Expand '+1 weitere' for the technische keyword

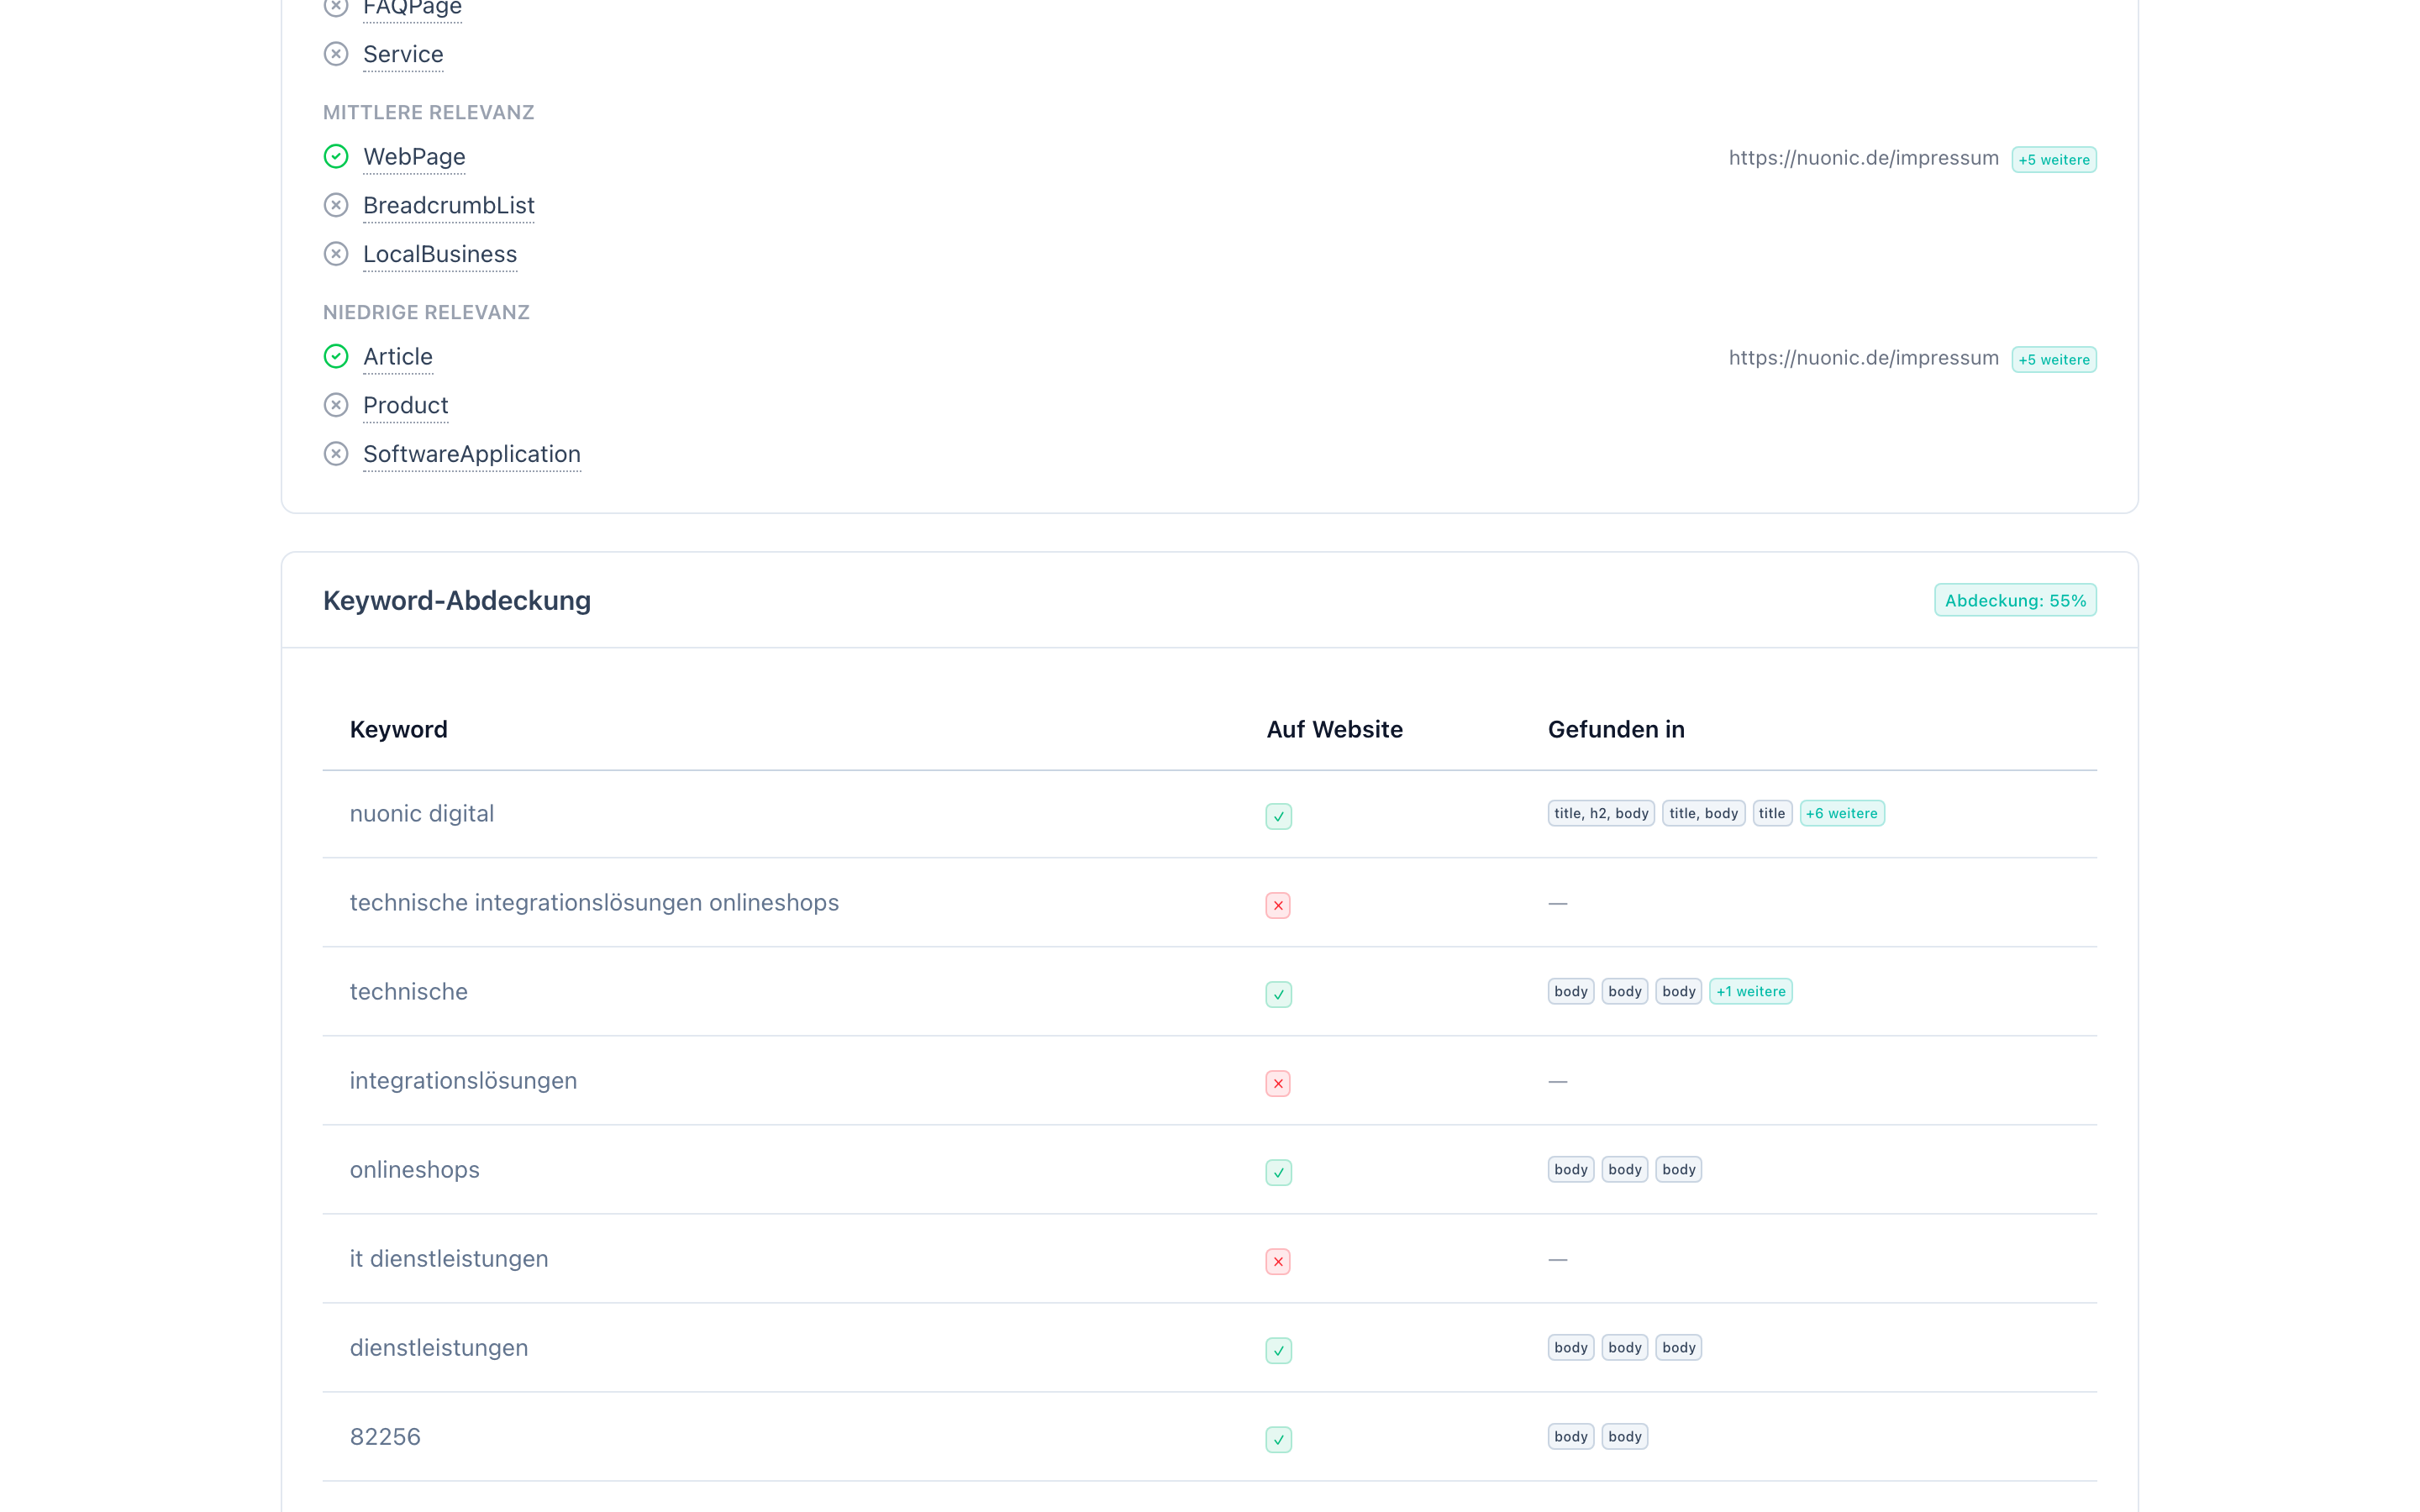[x=1750, y=991]
